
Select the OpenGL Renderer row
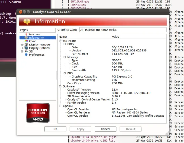pos(112,112)
